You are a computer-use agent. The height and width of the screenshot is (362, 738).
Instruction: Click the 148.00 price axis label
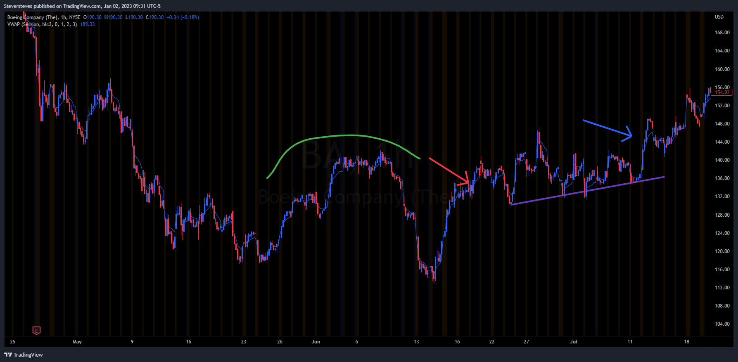pyautogui.click(x=722, y=124)
